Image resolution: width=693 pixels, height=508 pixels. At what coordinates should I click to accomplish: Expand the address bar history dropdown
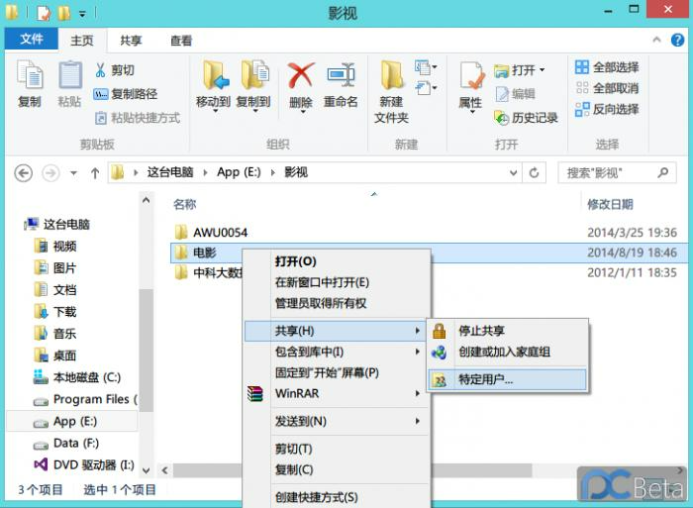pyautogui.click(x=513, y=173)
